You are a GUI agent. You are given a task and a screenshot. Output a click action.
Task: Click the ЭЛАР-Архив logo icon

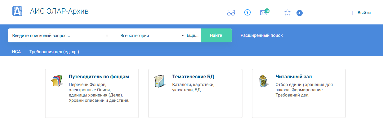[x=17, y=11]
